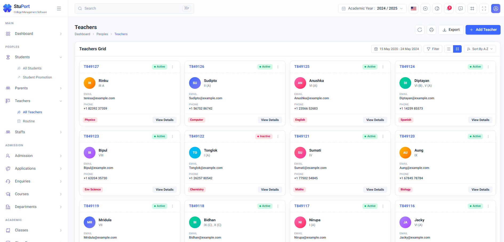Click the StuPort logo
Screen dimensions: 504x242
[25, 9]
